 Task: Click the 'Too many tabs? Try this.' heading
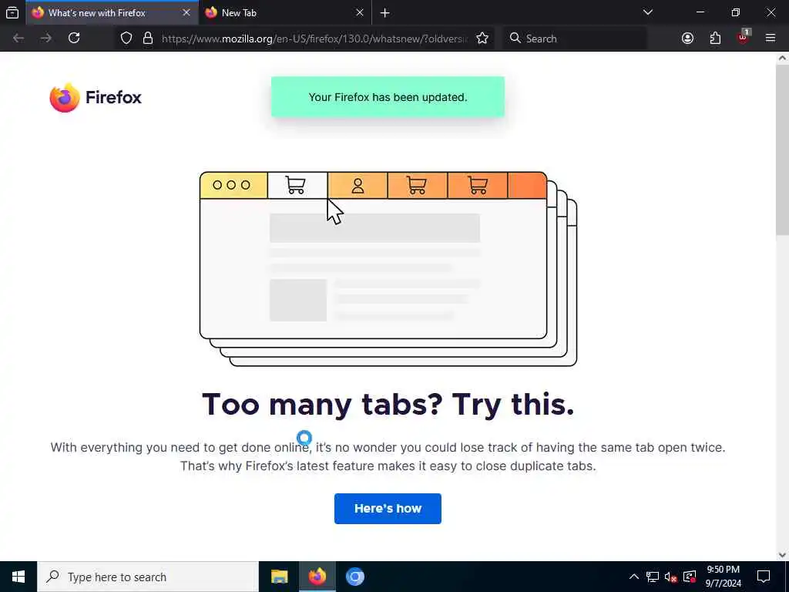click(388, 404)
